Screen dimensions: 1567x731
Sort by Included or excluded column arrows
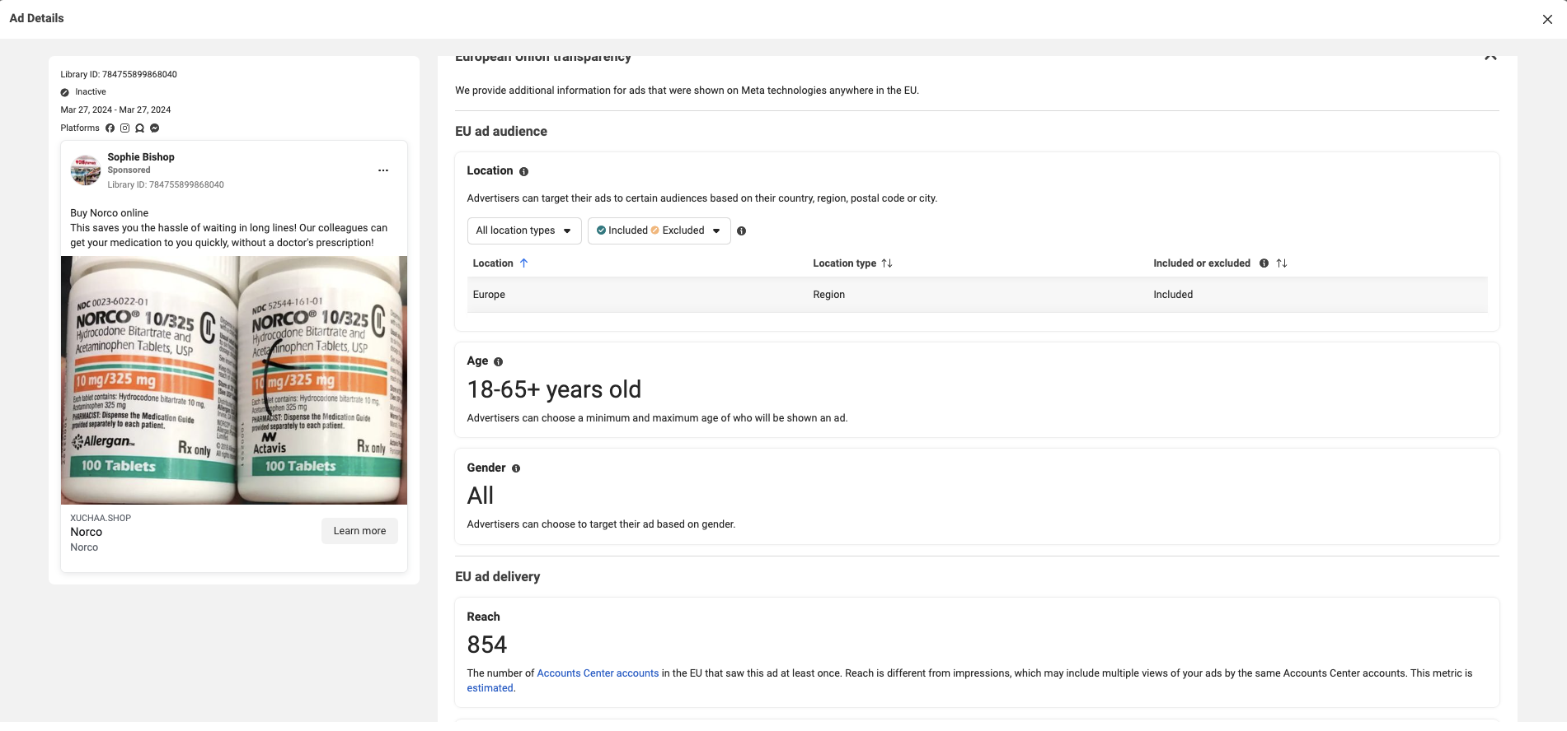pos(1282,263)
